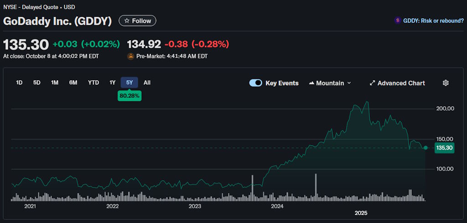Click the Advanced Chart expand arrows icon
Viewport: 467px width, 223px height.
click(x=372, y=83)
